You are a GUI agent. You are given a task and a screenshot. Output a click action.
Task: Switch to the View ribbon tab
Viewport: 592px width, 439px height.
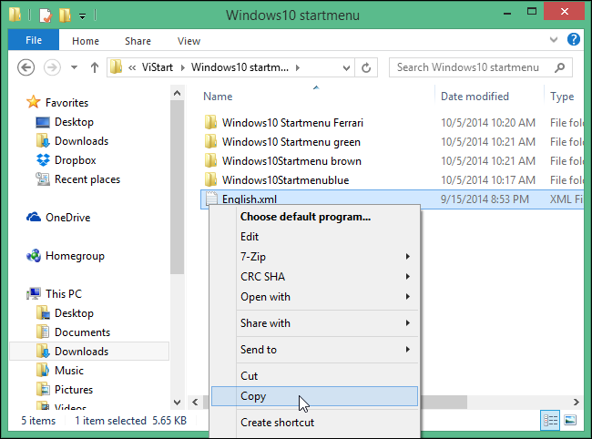pos(189,41)
